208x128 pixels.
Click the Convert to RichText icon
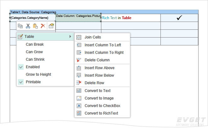click(x=79, y=113)
